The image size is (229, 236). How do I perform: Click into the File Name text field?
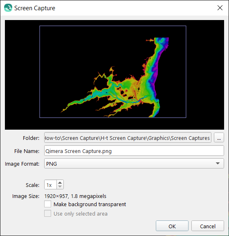(x=134, y=151)
